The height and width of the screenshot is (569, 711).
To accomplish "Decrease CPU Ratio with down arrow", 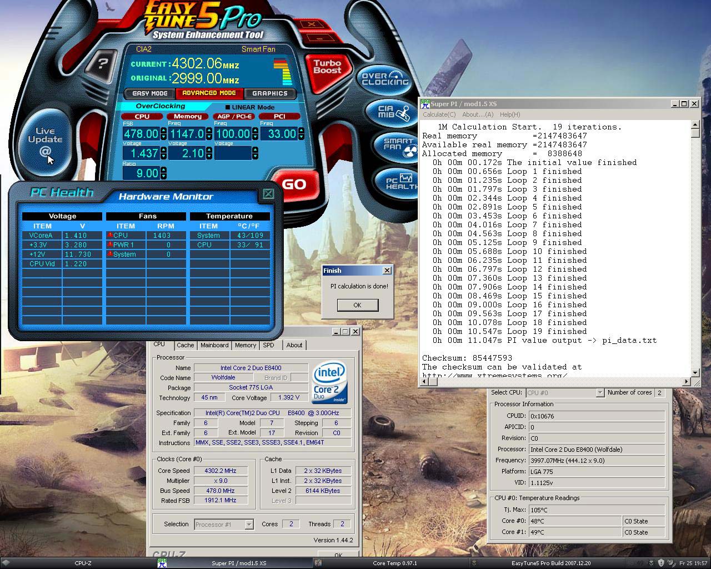I will [163, 176].
